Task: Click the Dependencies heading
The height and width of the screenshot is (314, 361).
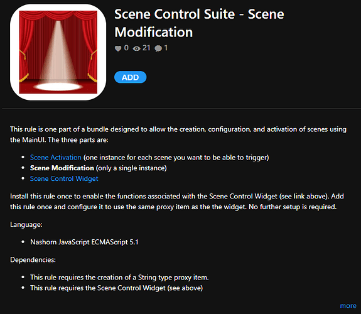Action: click(33, 259)
